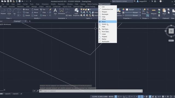Select the Arc drawing tool
This screenshot has width=175, height=98.
click(x=14, y=11)
